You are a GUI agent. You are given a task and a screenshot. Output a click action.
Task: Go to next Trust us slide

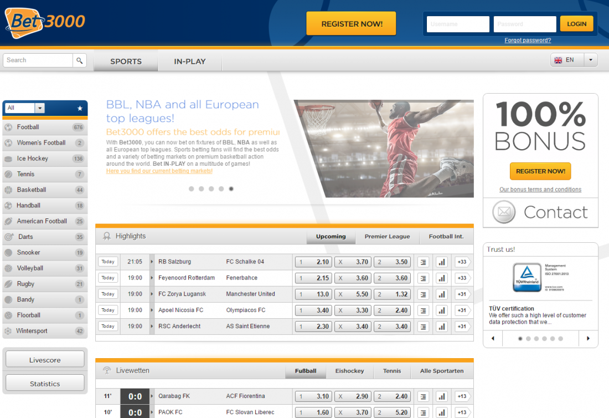coord(588,338)
